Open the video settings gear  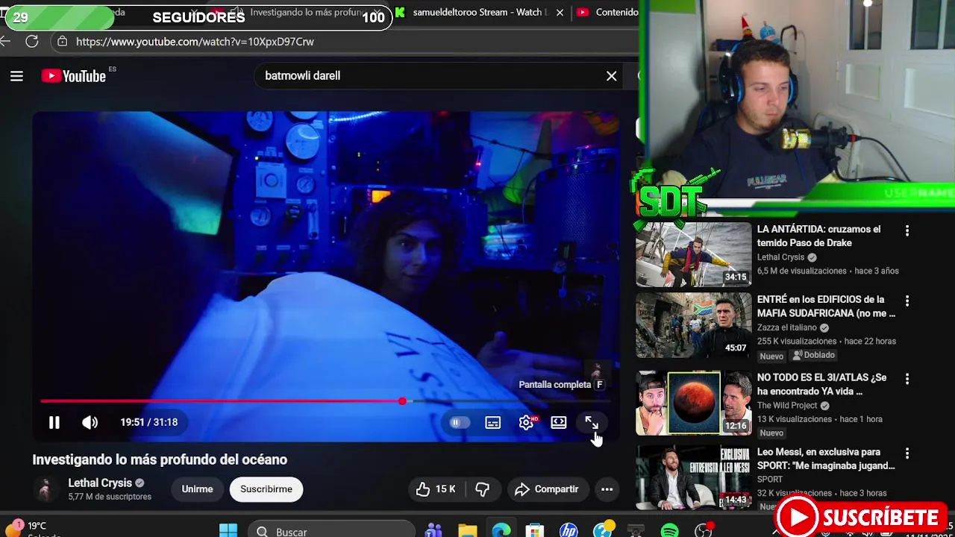point(527,422)
